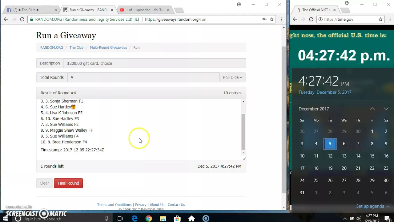394x222 pixels.
Task: Open RANDOM.ORG breadcrumb link
Action: click(x=52, y=47)
